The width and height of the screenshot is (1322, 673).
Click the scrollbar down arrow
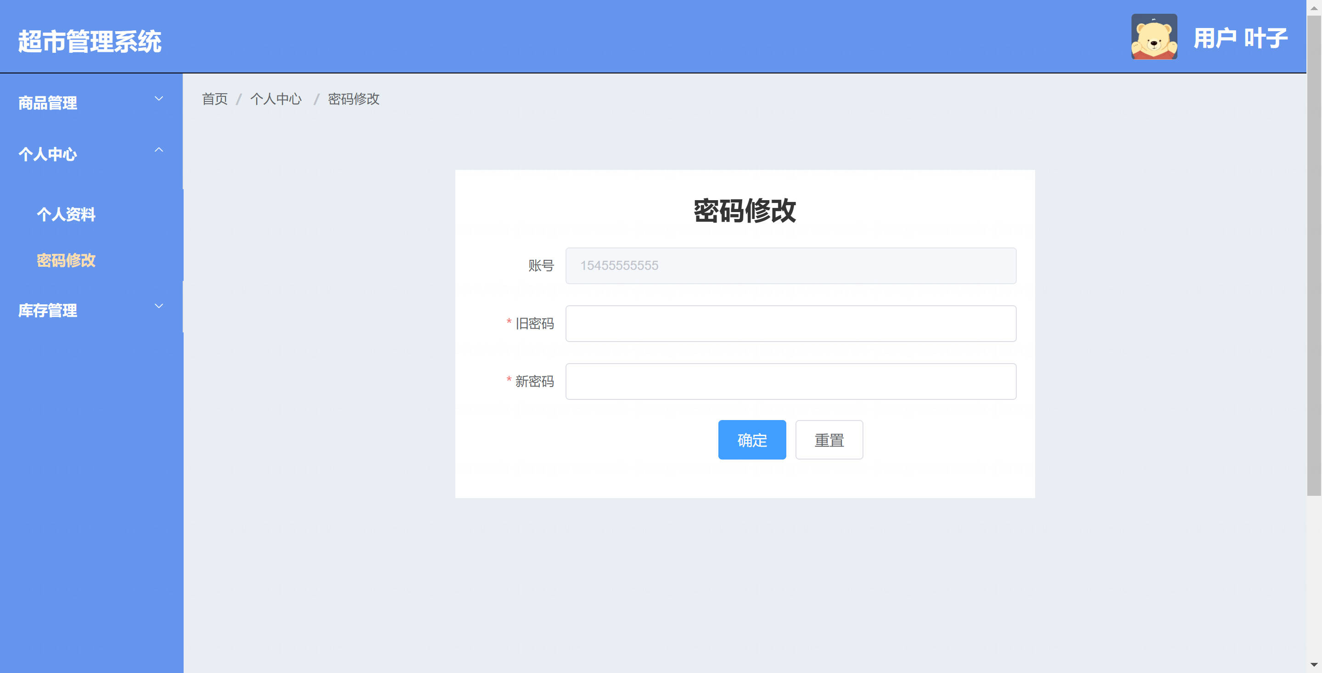(x=1313, y=665)
